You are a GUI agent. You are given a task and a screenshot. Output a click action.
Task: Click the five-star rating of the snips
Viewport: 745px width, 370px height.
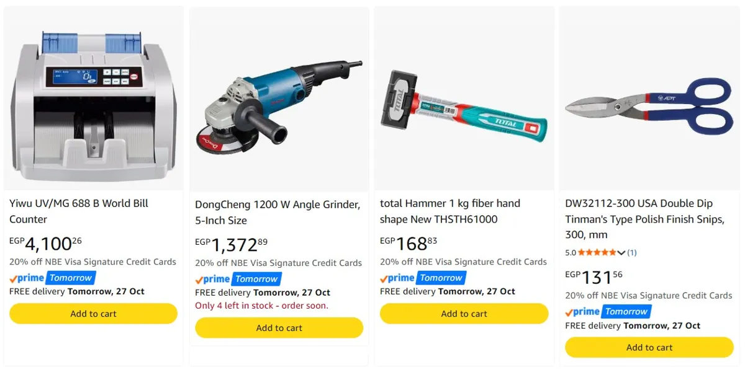598,252
